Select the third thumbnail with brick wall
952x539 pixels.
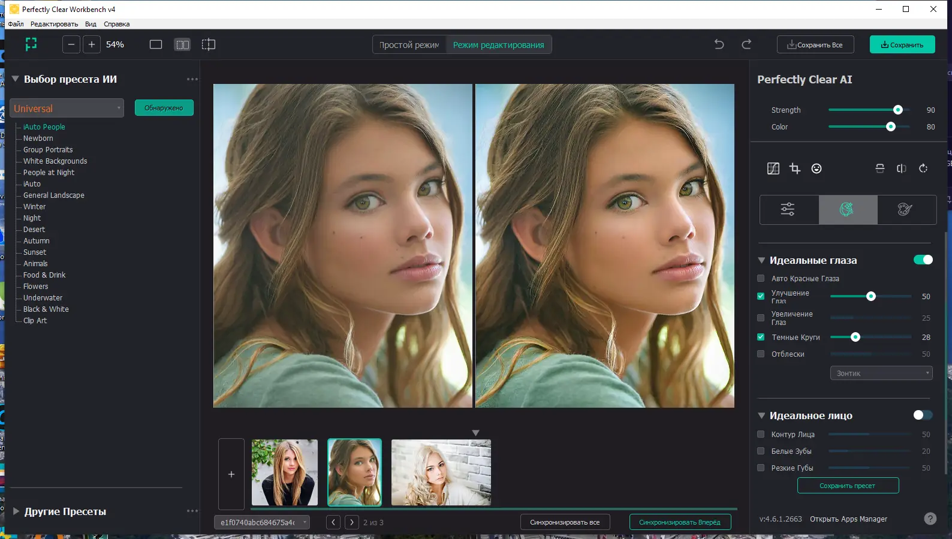(441, 472)
